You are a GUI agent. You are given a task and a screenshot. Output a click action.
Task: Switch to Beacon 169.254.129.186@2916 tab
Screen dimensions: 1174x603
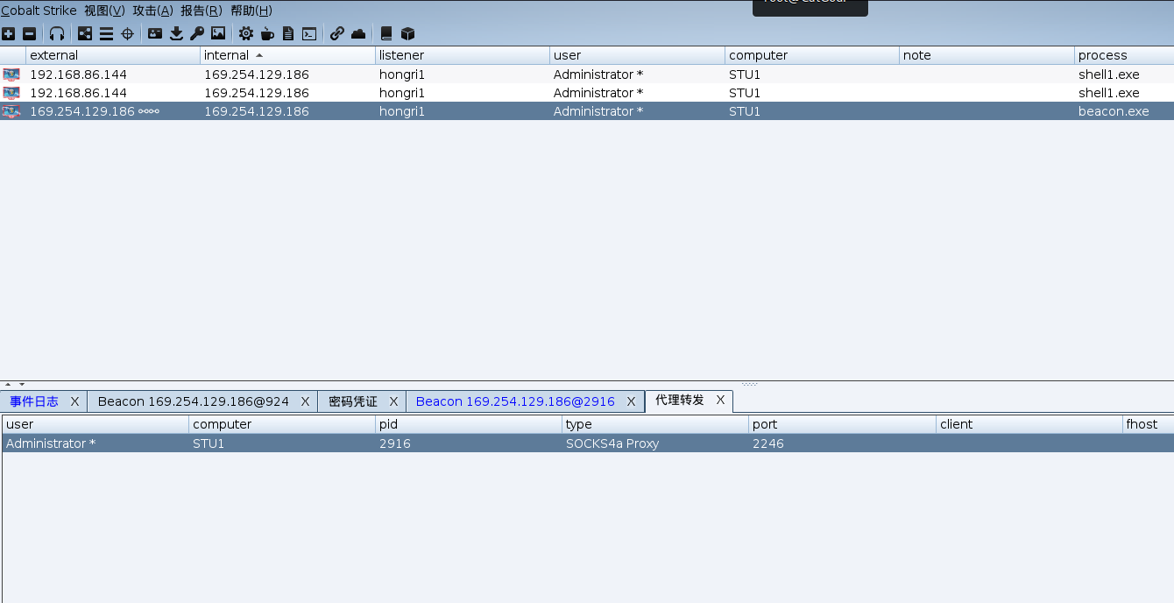pyautogui.click(x=515, y=401)
